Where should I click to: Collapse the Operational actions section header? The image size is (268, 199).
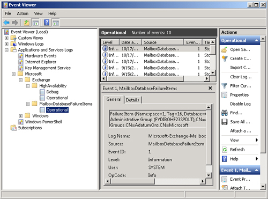(257, 41)
